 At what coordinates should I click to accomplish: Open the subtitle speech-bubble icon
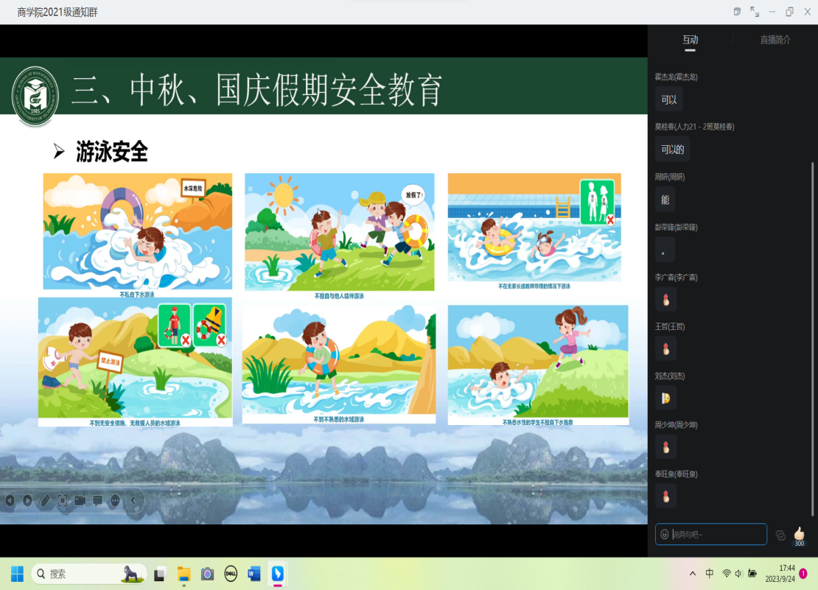coord(97,501)
